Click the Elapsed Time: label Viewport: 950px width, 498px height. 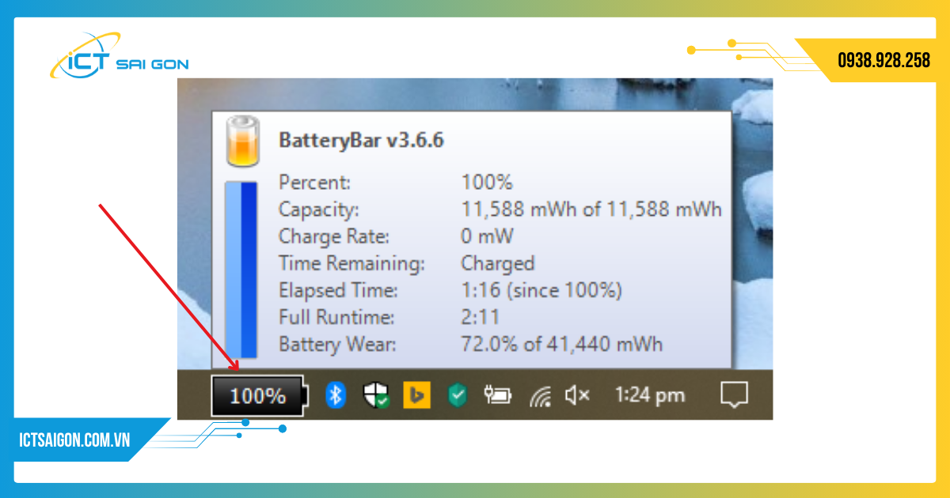(338, 290)
